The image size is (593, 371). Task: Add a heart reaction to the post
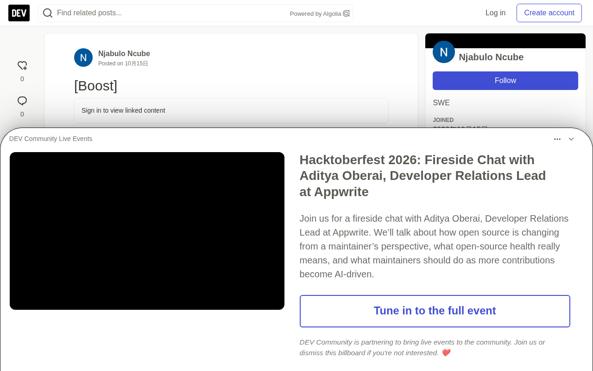point(22,66)
